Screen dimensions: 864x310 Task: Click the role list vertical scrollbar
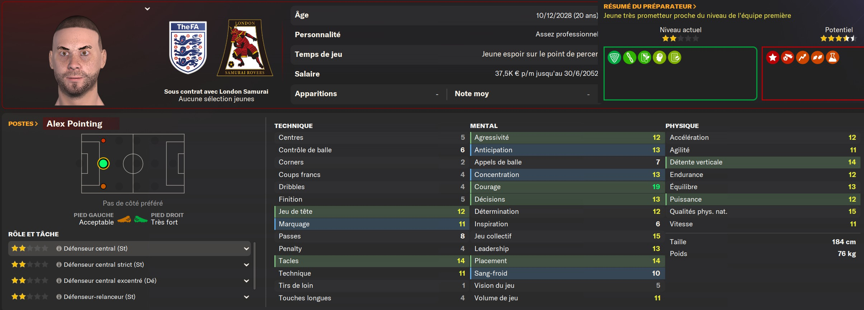tap(254, 266)
